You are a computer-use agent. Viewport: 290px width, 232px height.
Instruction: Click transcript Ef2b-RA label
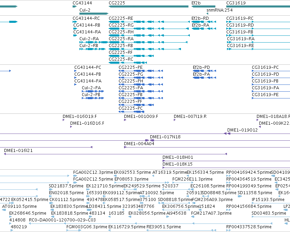click(200, 25)
